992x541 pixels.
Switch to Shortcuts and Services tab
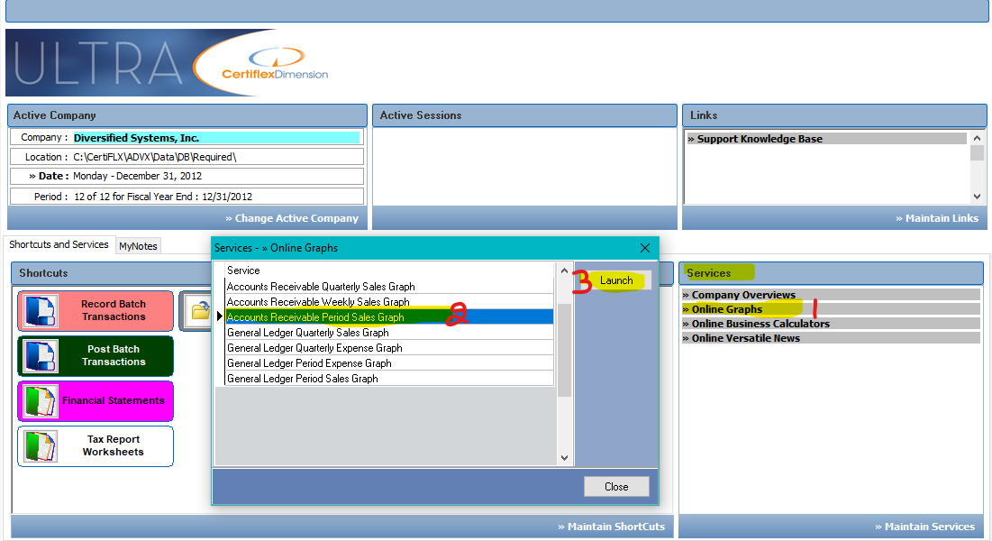pyautogui.click(x=59, y=244)
